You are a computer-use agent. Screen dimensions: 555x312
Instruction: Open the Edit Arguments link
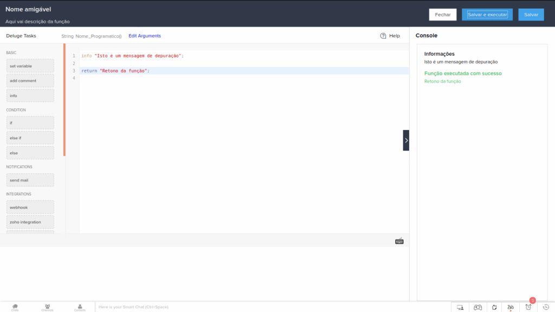click(x=144, y=36)
